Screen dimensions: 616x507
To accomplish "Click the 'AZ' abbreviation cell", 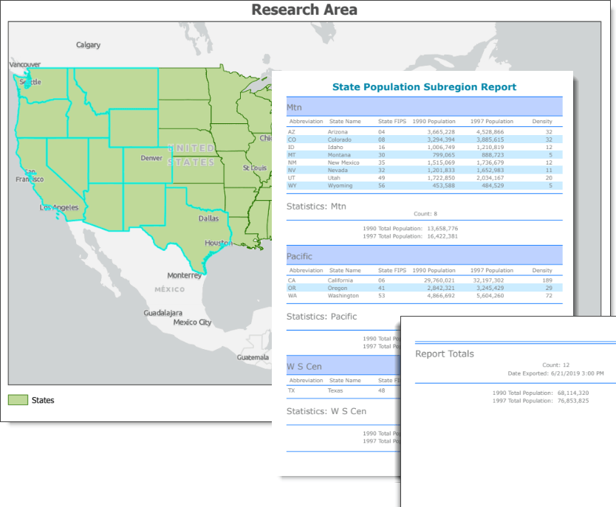I will coord(292,132).
